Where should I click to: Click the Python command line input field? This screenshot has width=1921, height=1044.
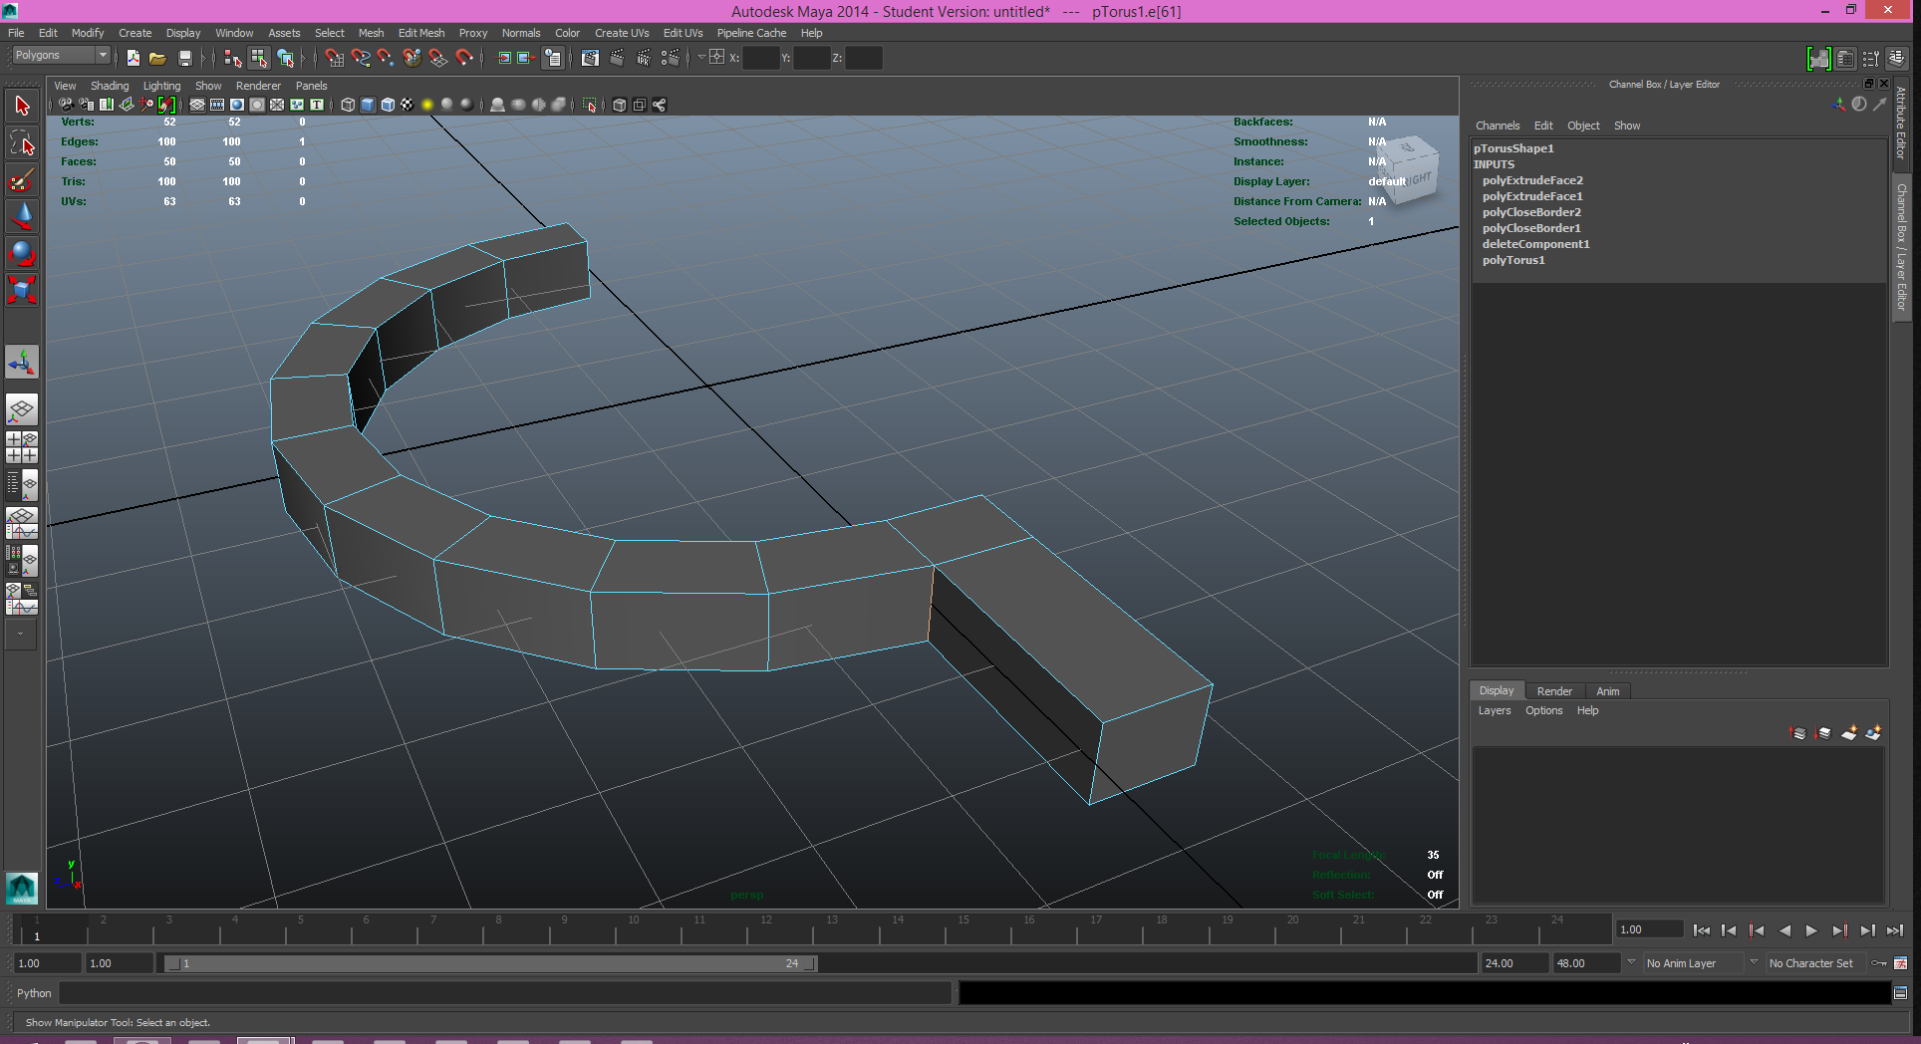[504, 993]
